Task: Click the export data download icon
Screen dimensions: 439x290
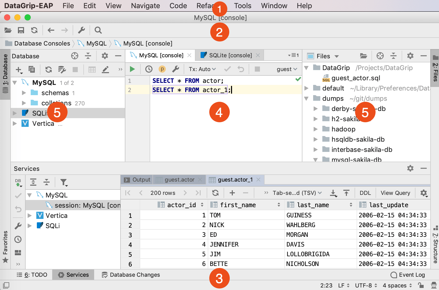Action: click(x=333, y=193)
